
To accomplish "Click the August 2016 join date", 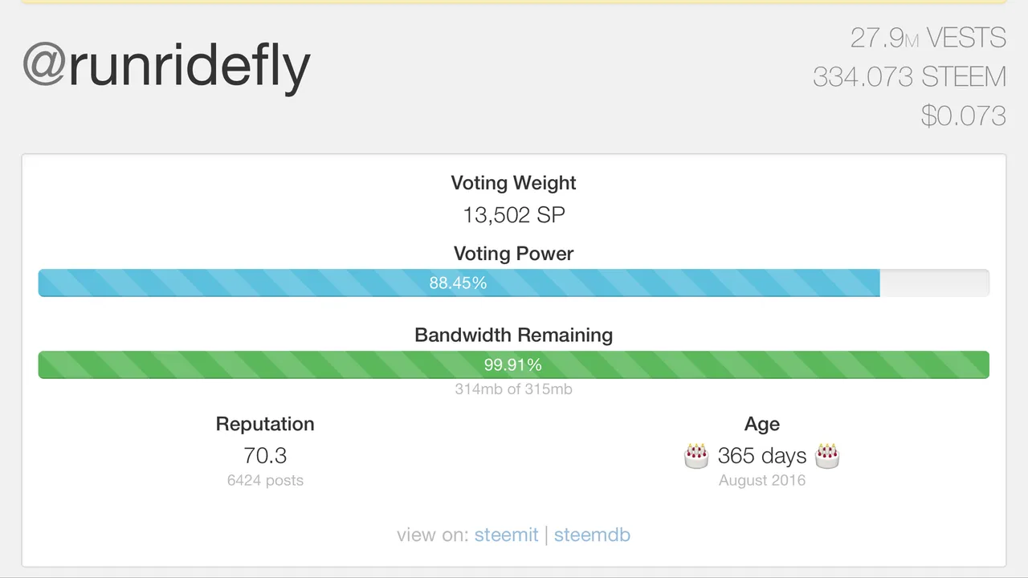I will (761, 481).
